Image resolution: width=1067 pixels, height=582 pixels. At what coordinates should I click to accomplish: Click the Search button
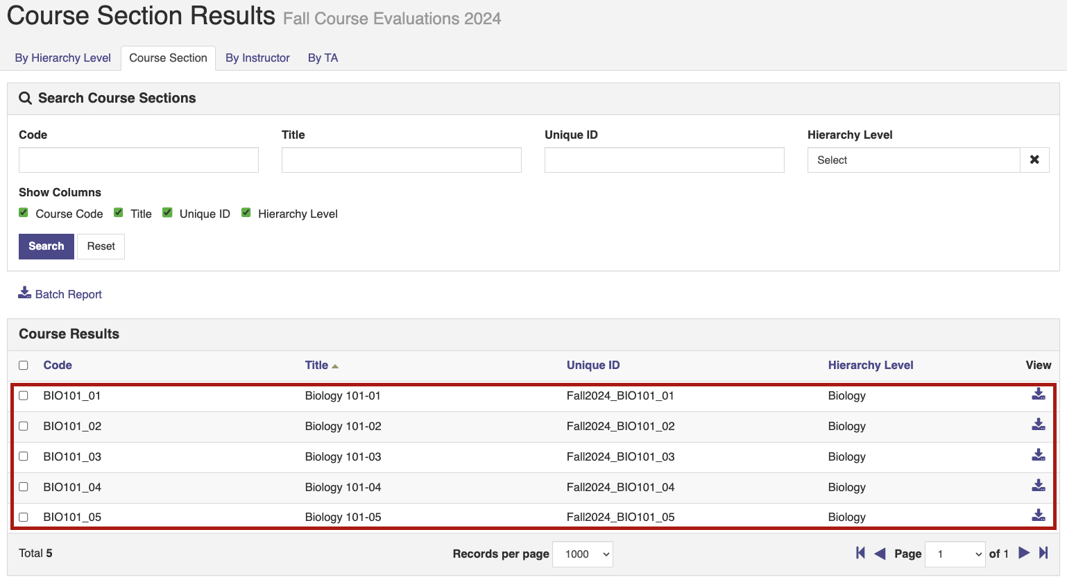pyautogui.click(x=46, y=246)
